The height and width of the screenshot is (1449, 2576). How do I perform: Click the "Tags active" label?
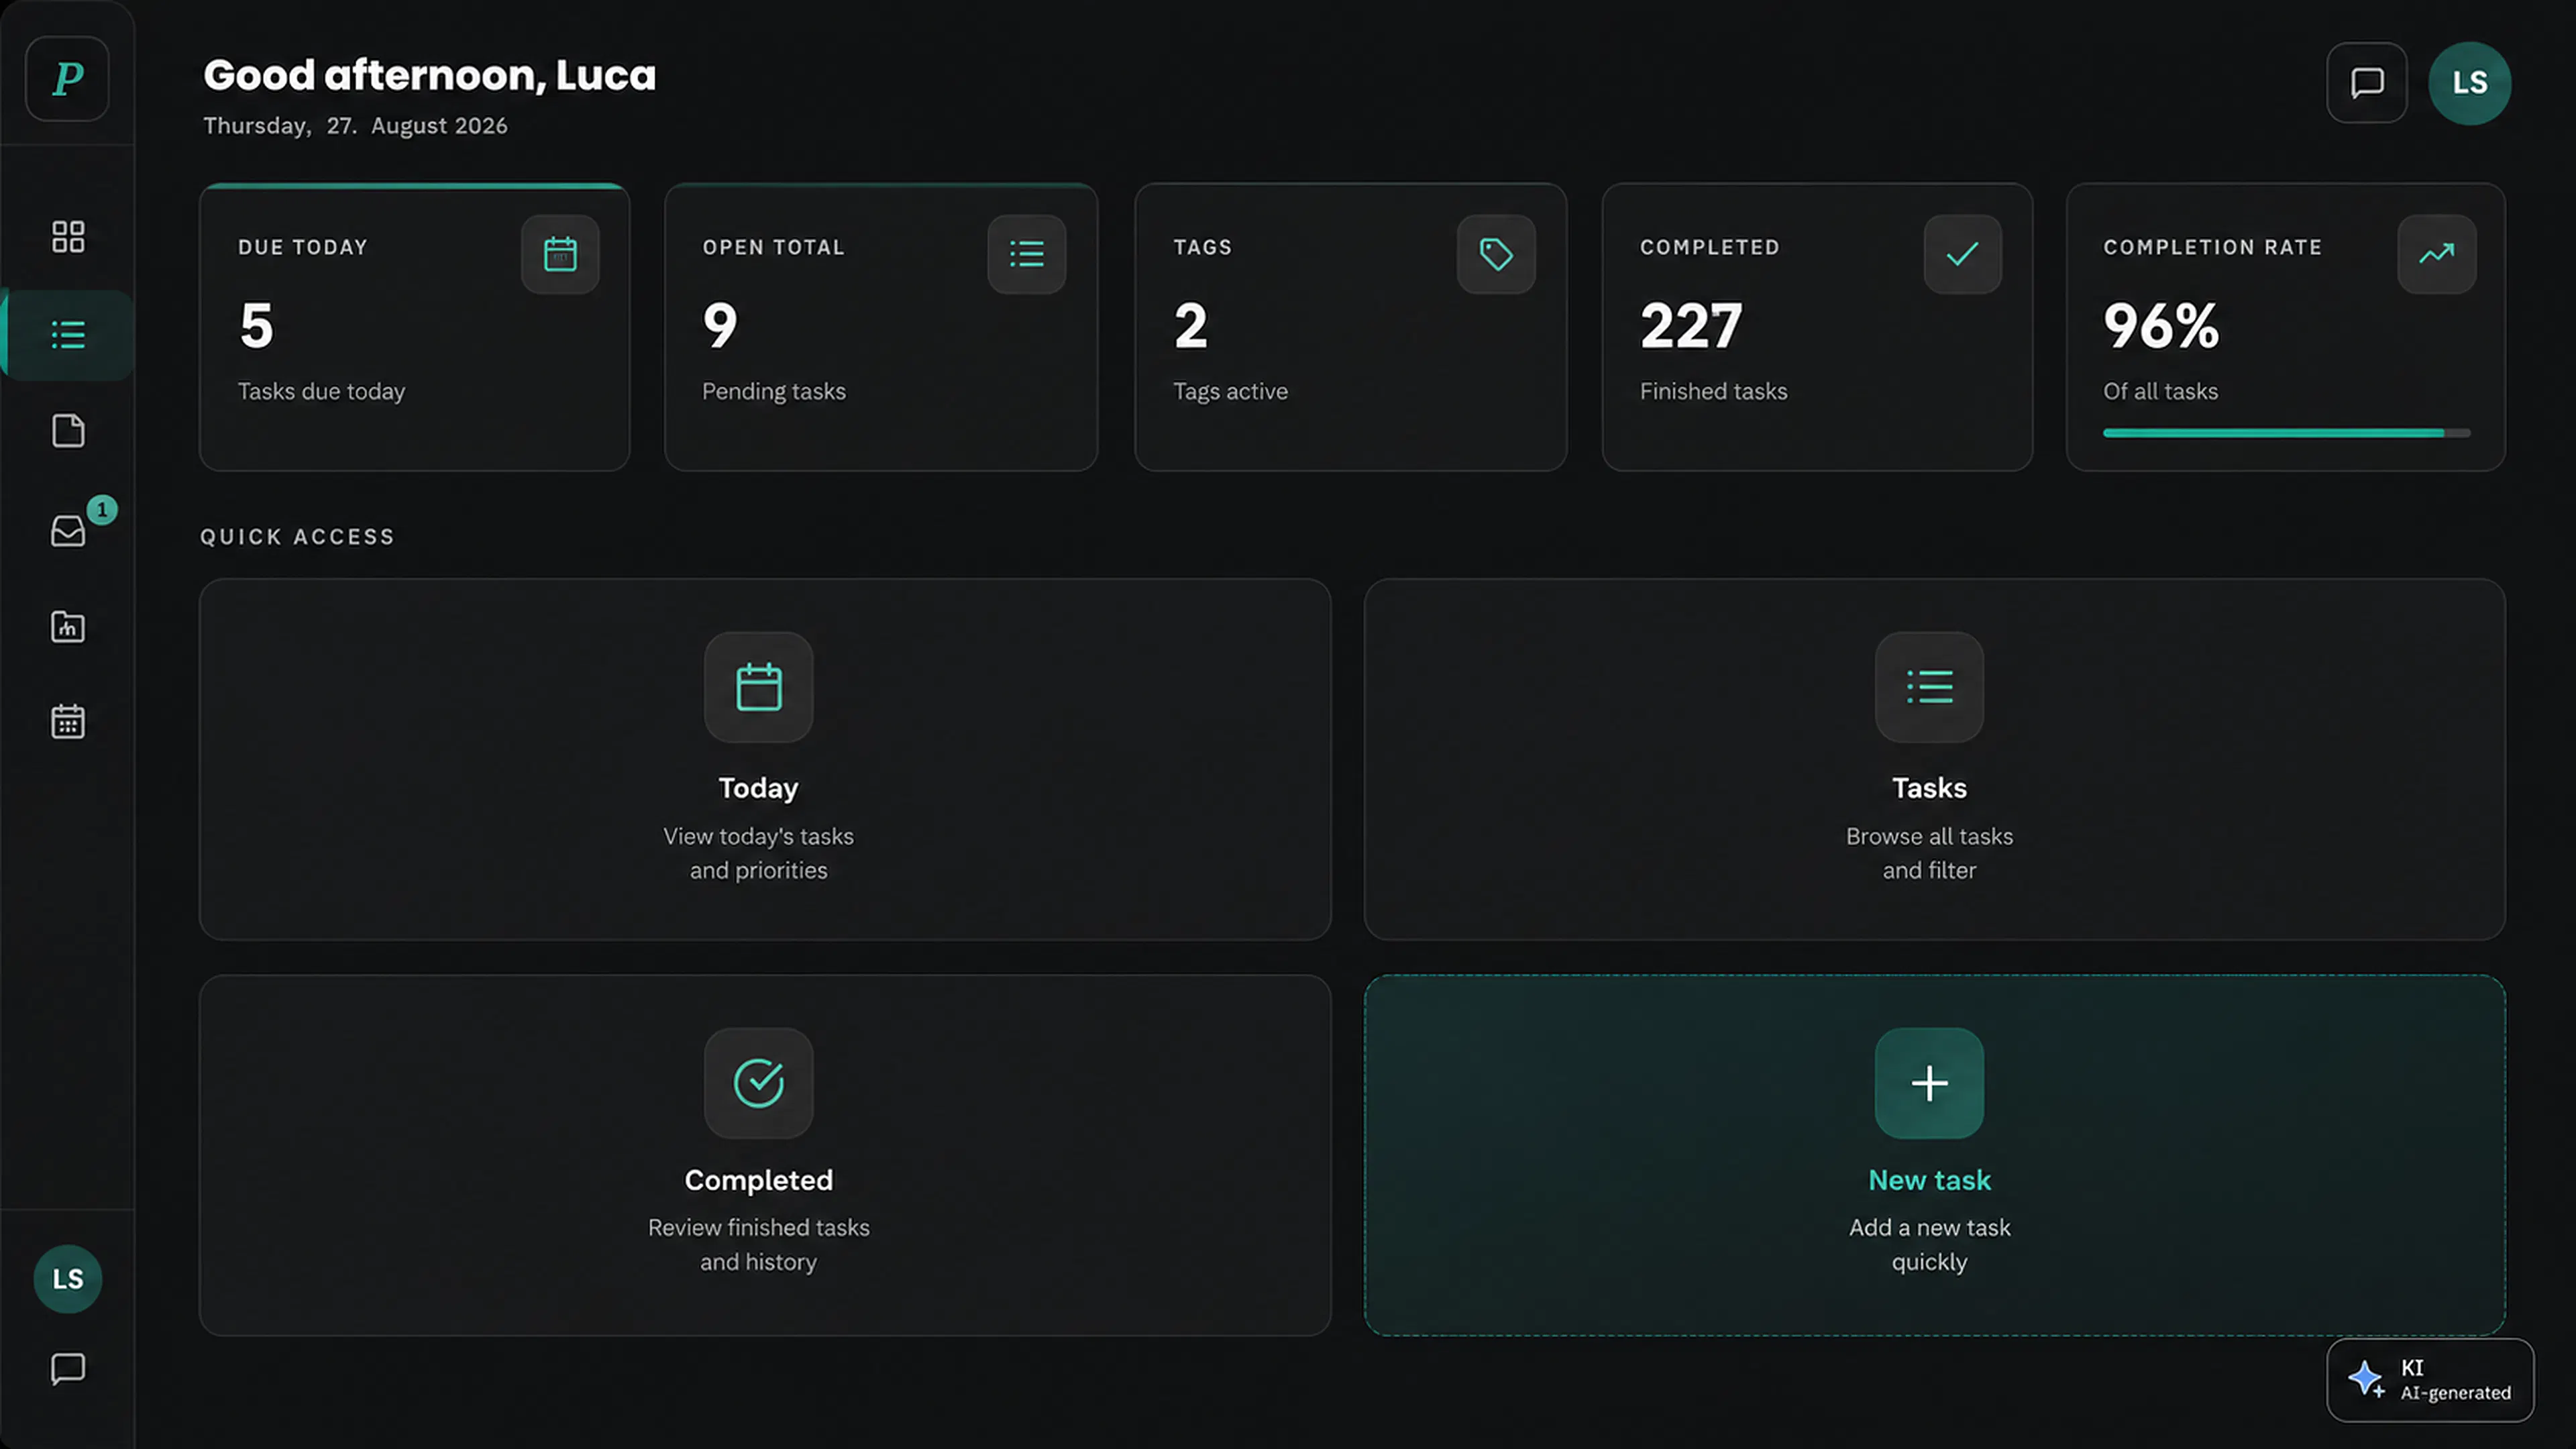(1230, 391)
